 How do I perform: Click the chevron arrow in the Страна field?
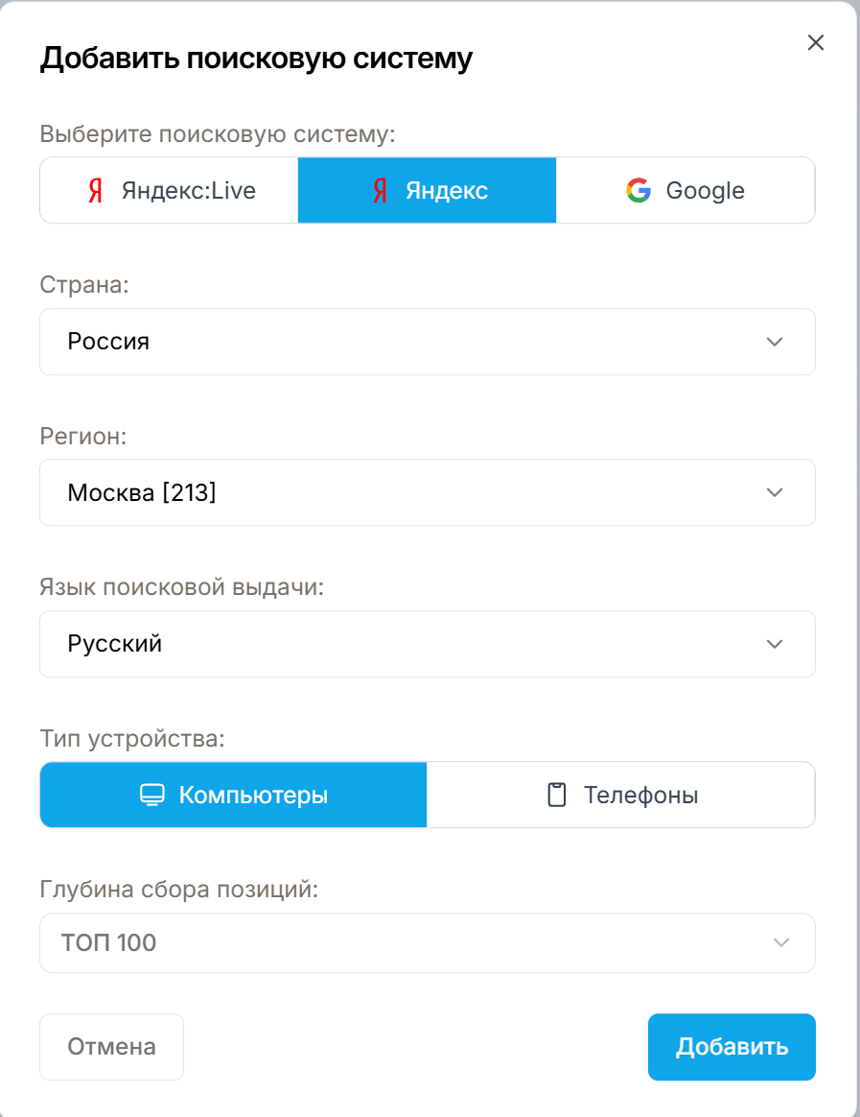[x=776, y=342]
